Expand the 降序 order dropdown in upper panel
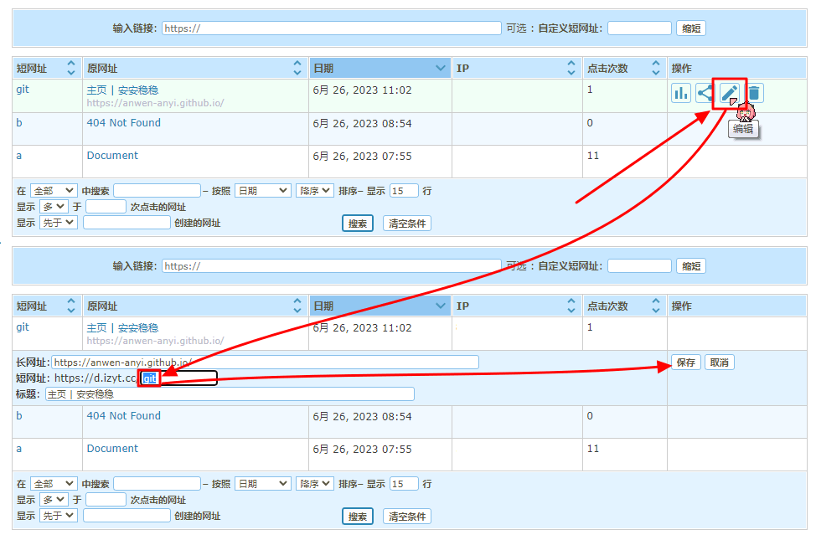The image size is (816, 540). pos(315,191)
